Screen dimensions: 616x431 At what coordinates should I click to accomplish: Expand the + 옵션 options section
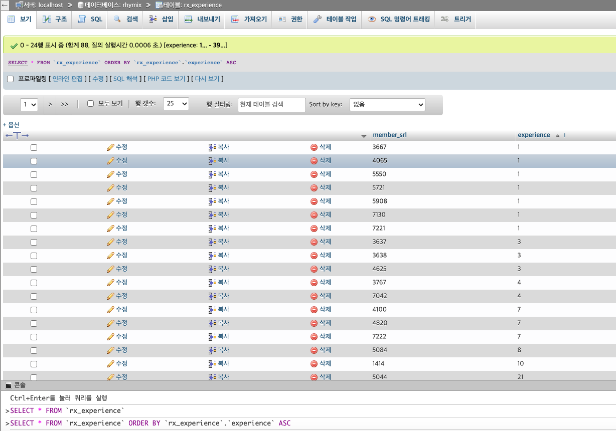11,125
